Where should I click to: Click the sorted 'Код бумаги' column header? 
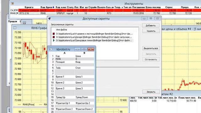(47, 7)
